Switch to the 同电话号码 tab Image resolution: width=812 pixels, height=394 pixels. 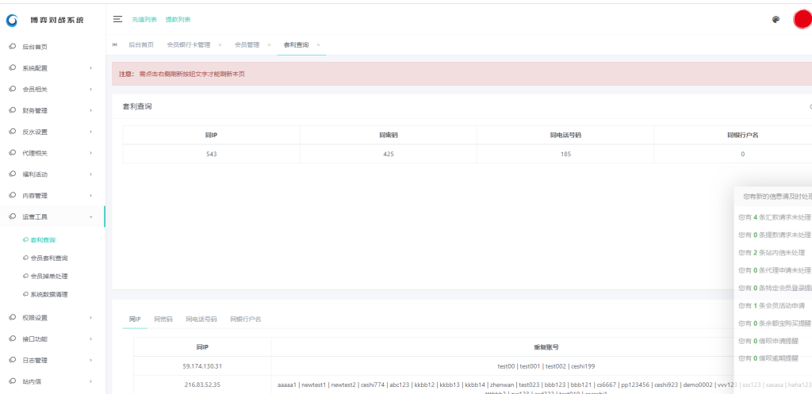[x=201, y=319]
